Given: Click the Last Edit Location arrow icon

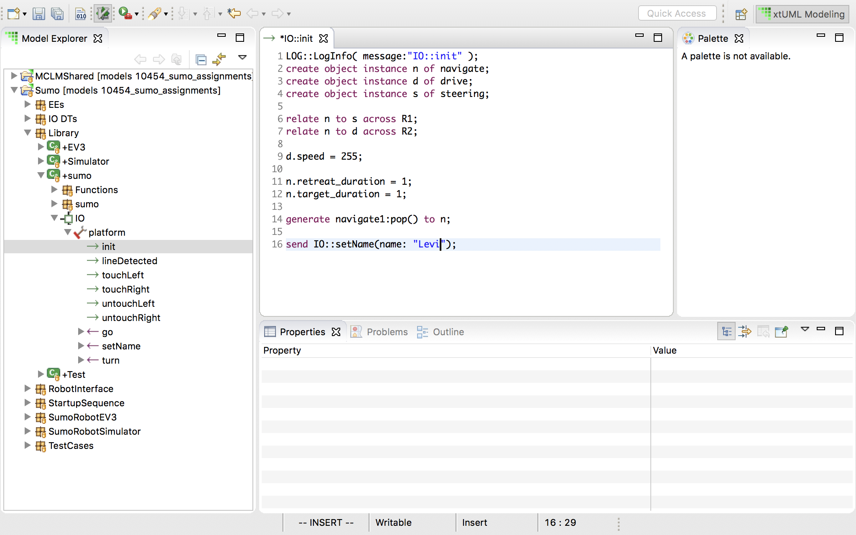Looking at the screenshot, I should (234, 14).
